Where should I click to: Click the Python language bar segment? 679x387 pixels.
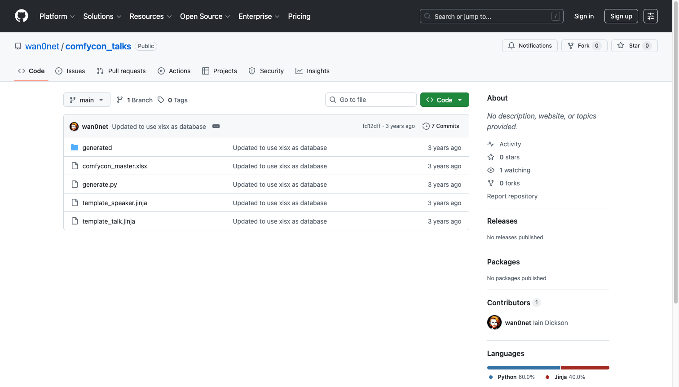click(x=523, y=368)
